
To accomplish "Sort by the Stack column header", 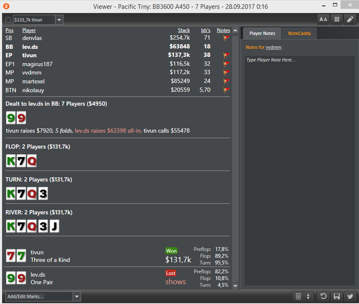I will tap(184, 30).
